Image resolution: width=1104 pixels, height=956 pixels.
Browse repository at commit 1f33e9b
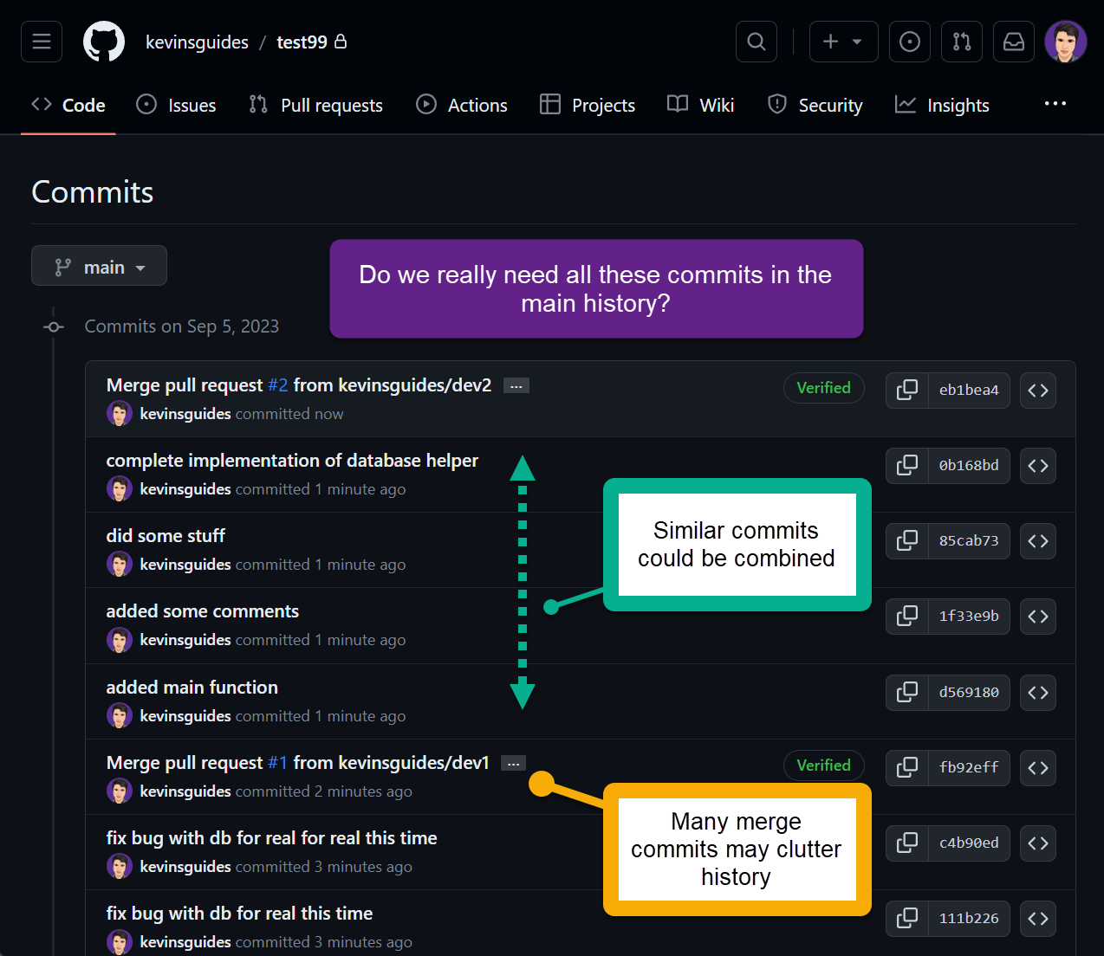click(1038, 617)
